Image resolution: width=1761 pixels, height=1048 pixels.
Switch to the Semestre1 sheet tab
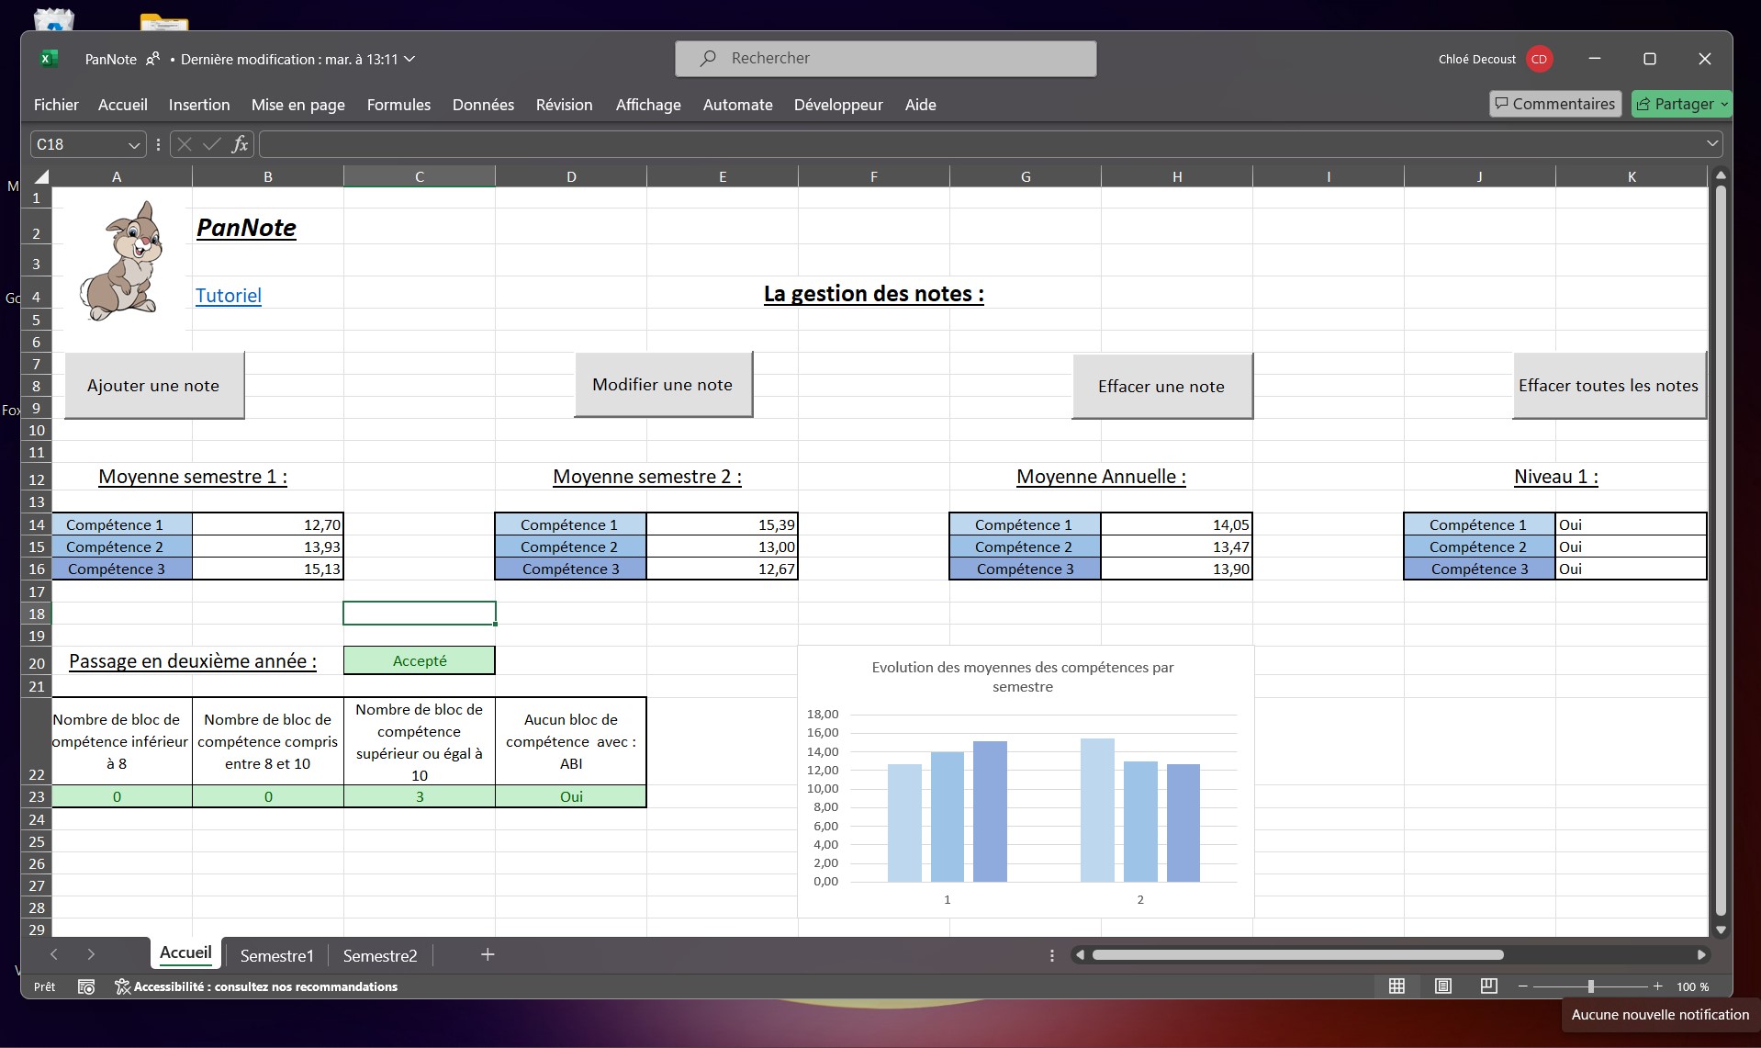(276, 955)
